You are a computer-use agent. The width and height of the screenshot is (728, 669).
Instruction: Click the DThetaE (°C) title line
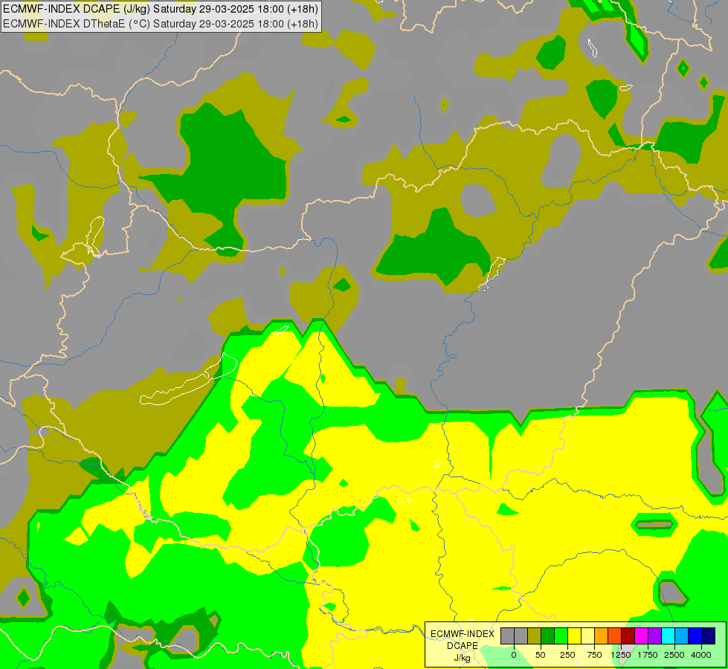[161, 24]
